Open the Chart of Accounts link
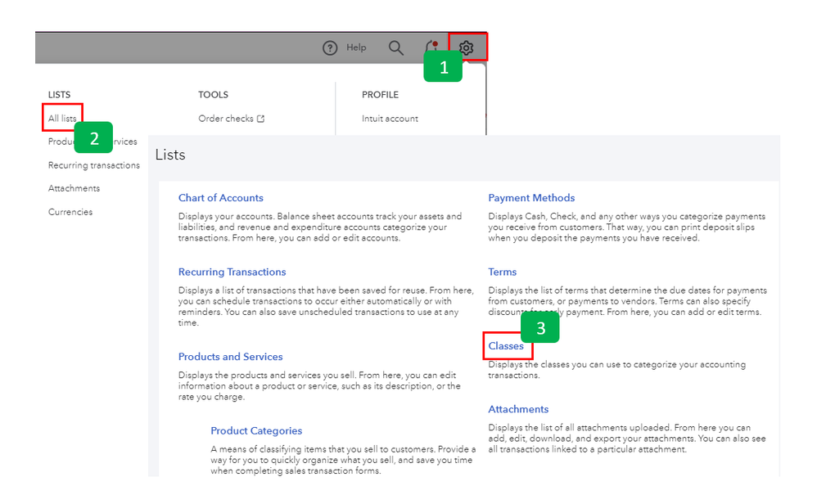The height and width of the screenshot is (504, 817). pos(221,198)
